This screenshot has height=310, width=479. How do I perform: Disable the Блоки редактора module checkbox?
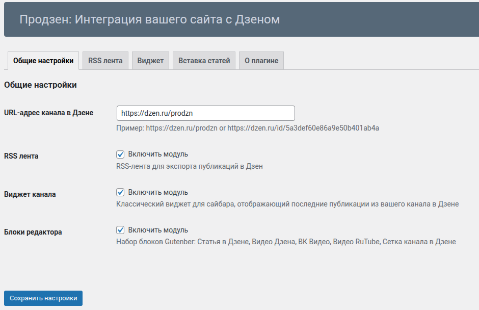(x=121, y=230)
